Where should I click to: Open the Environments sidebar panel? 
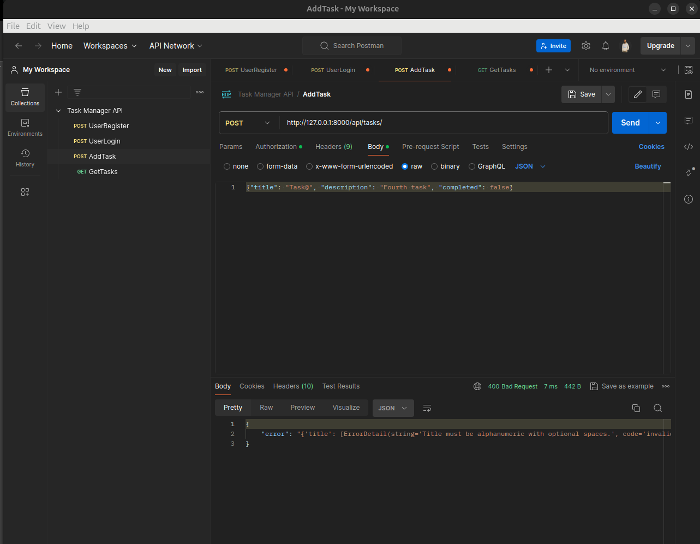click(x=25, y=128)
